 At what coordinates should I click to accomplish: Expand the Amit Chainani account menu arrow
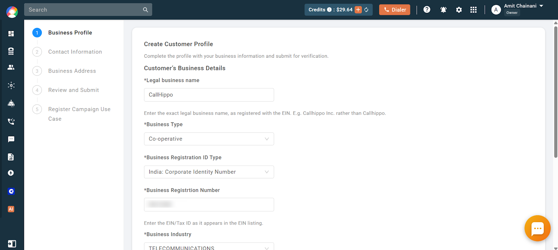[541, 6]
